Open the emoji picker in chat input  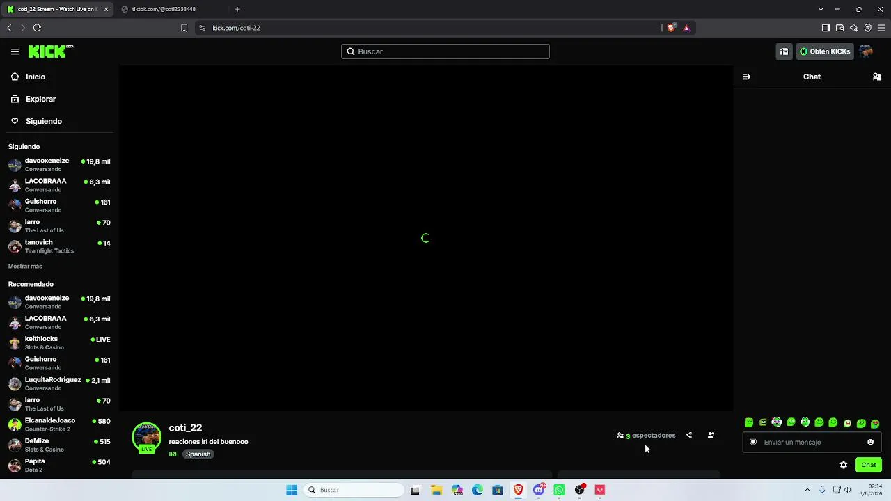click(x=870, y=442)
